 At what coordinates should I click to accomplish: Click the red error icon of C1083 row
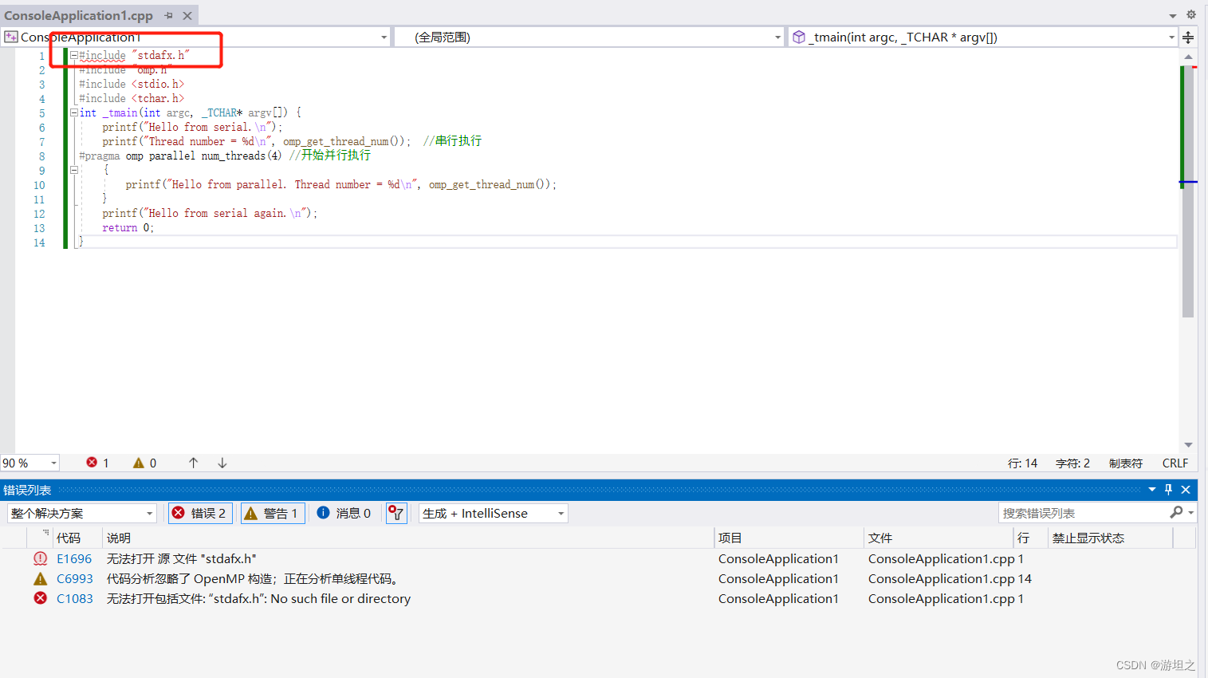coord(40,598)
